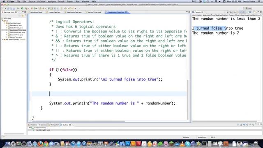Open Firefox from the Dock
Screen dimensions: 263x148
[40, 143]
